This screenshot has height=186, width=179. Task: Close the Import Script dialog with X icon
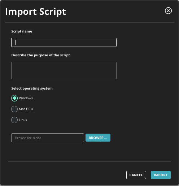click(x=168, y=11)
